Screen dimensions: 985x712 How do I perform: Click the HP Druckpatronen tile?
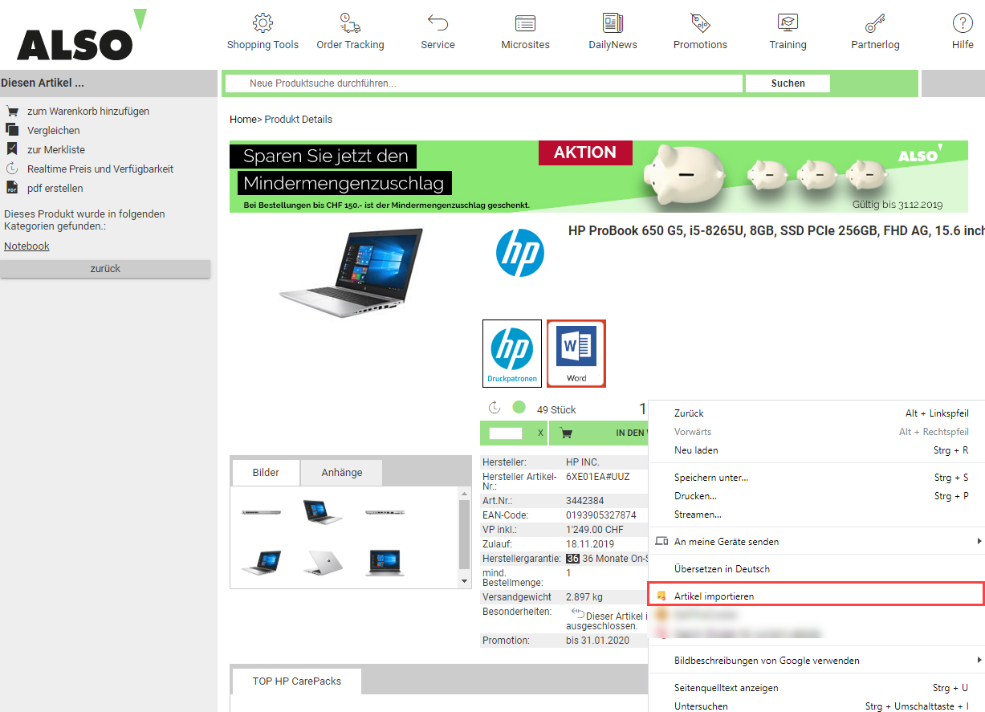pyautogui.click(x=512, y=353)
